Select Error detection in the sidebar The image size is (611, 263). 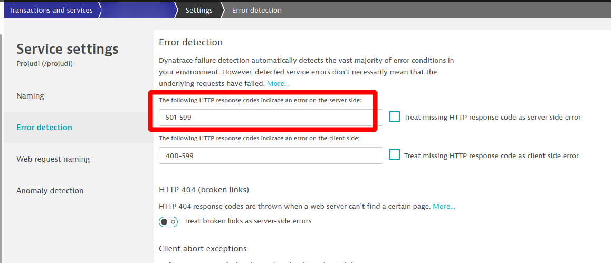(x=44, y=128)
